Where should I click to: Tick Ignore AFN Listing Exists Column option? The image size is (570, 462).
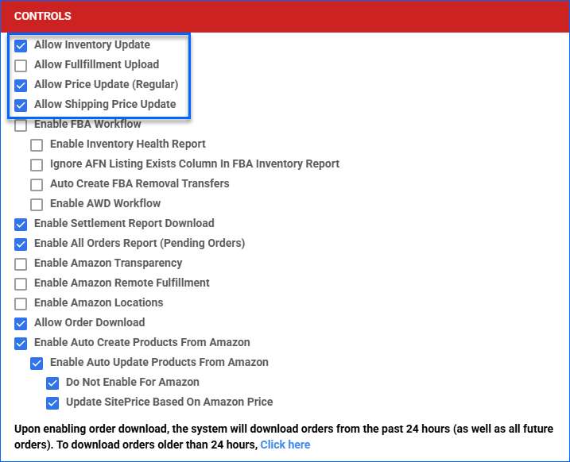click(x=37, y=164)
